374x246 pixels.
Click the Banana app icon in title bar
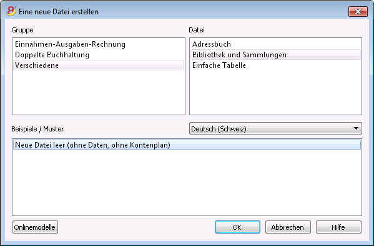click(x=11, y=11)
